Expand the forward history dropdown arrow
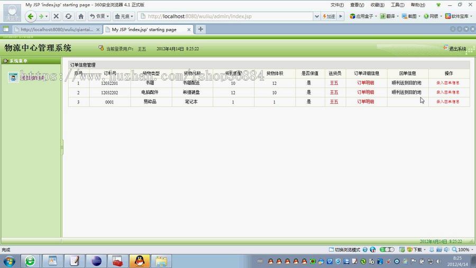 47,16
